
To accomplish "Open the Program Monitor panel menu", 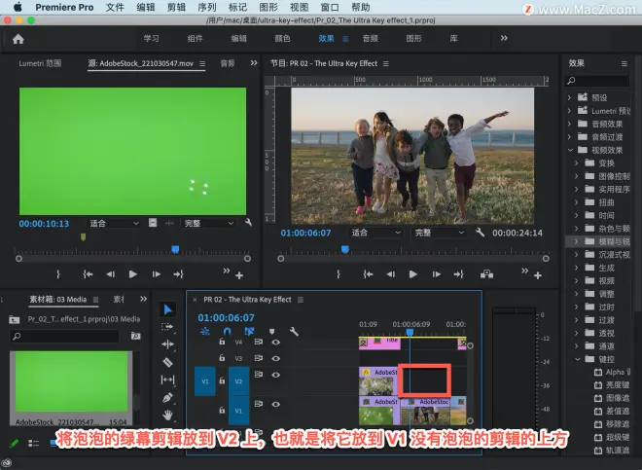I will (386, 63).
